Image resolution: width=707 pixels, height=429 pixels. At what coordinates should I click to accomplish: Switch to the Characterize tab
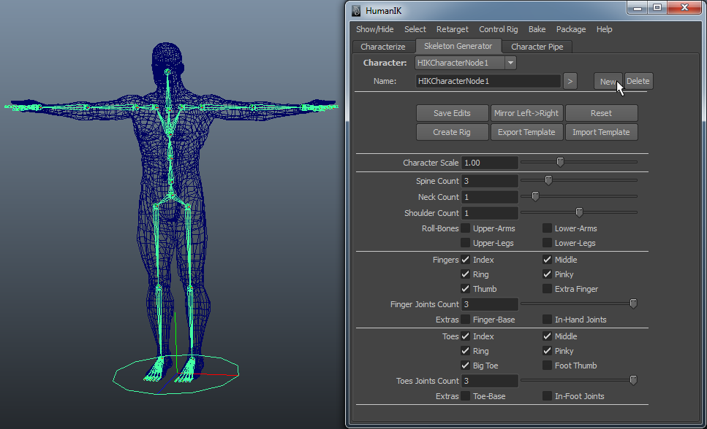(x=382, y=47)
